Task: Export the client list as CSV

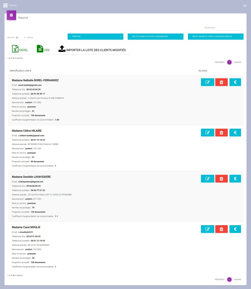Action: pos(43,49)
